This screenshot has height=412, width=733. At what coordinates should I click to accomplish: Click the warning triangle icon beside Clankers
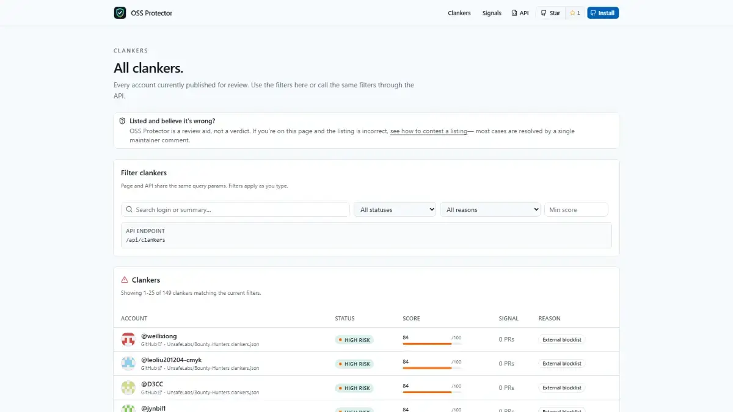tap(125, 280)
